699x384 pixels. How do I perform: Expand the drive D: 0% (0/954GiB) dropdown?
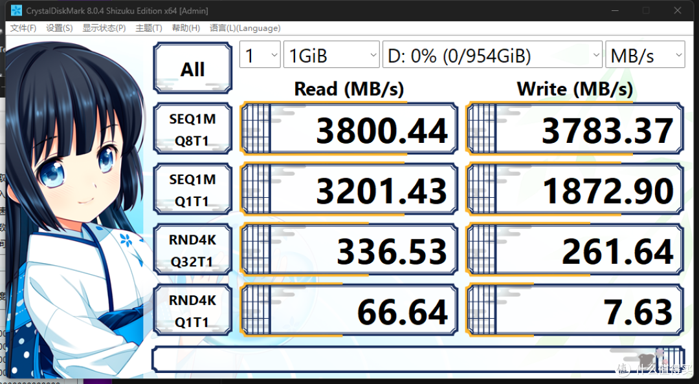click(492, 55)
